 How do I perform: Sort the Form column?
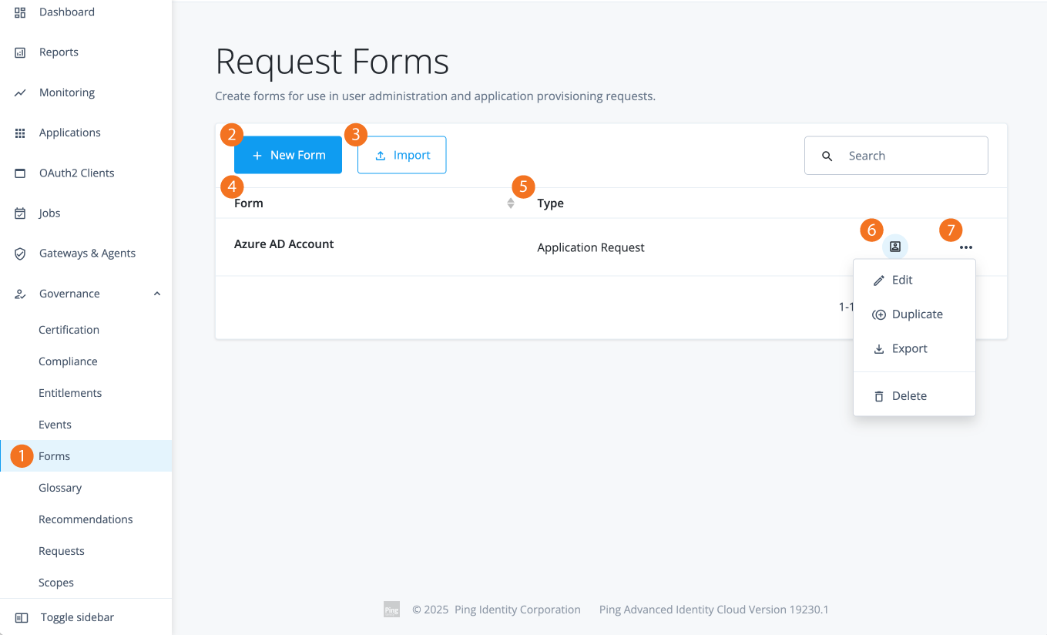510,203
